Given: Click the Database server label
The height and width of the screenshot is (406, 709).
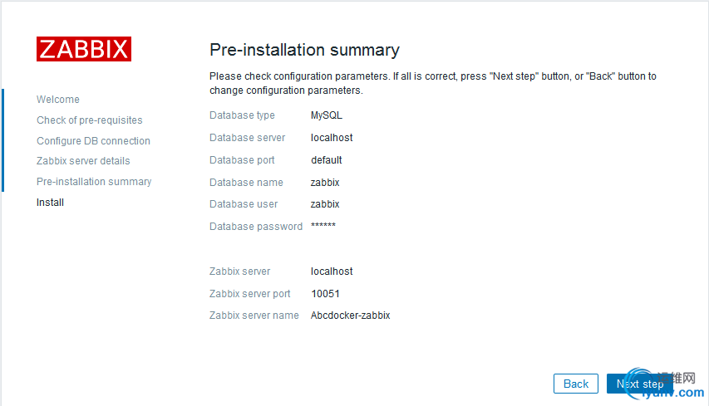Looking at the screenshot, I should (x=247, y=138).
